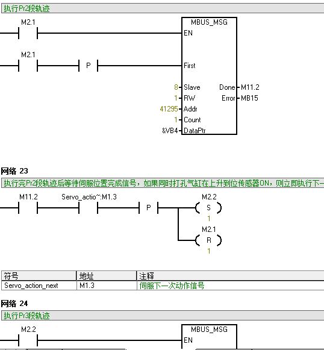Image resolution: width=324 pixels, height=350 pixels.
Task: Select the M2.1 contact on the EN rung
Action: pos(28,33)
